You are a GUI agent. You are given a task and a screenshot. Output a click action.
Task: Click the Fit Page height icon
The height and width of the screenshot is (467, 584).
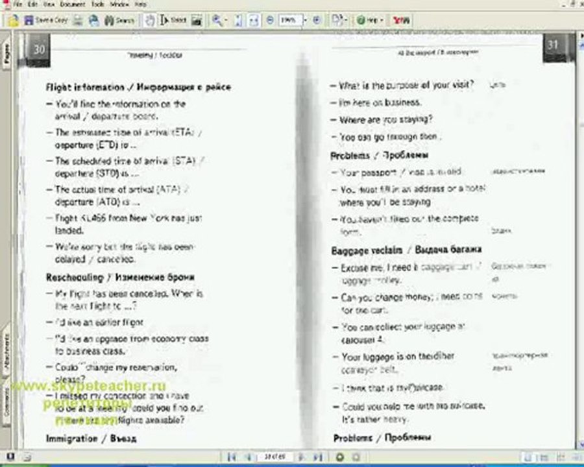238,20
